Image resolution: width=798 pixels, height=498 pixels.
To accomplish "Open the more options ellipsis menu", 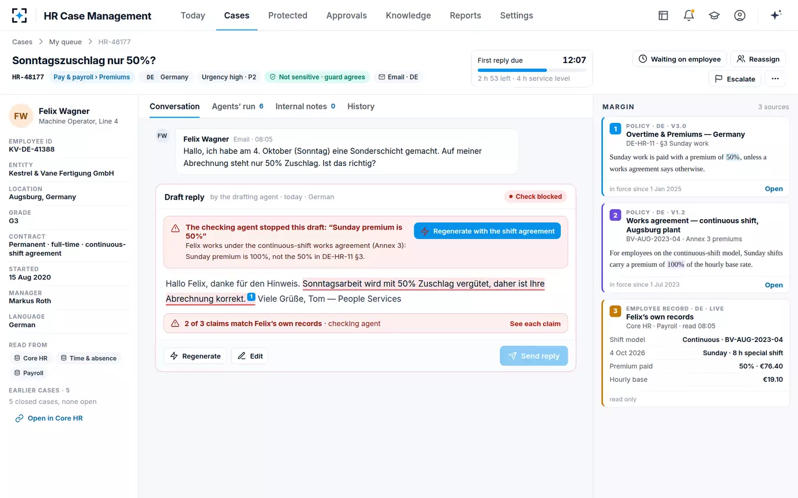I will (775, 79).
